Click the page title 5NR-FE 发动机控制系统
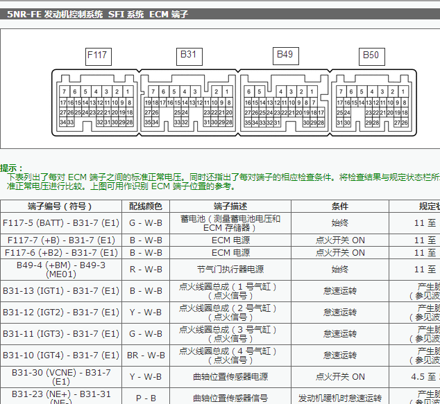The width and height of the screenshot is (440, 404). pyautogui.click(x=55, y=14)
